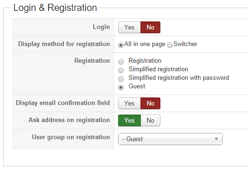This screenshot has height=172, width=248.
Task: Open the User group on registration dropdown
Action: click(x=170, y=139)
